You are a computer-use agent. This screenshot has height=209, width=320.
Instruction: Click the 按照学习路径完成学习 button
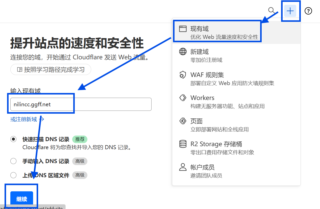pyautogui.click(x=51, y=70)
